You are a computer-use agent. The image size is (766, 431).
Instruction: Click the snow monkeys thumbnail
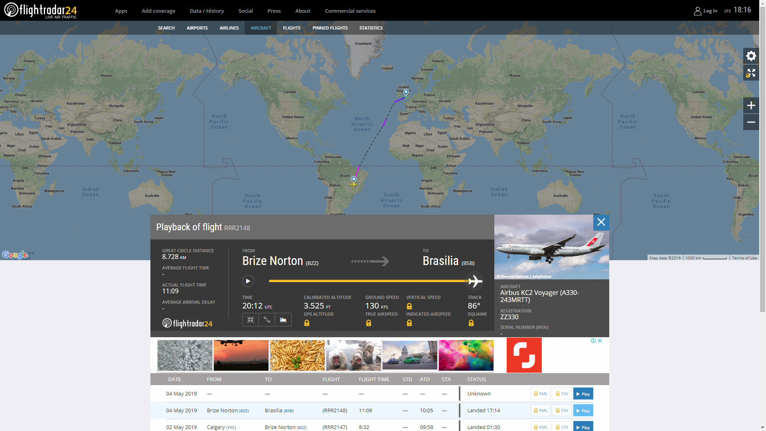click(x=353, y=355)
